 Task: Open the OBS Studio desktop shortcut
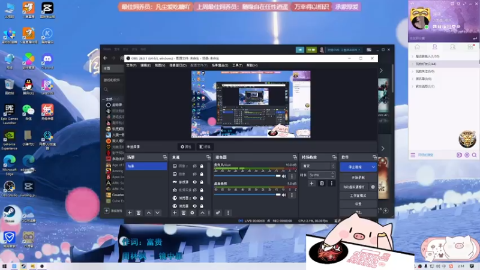pos(9,188)
